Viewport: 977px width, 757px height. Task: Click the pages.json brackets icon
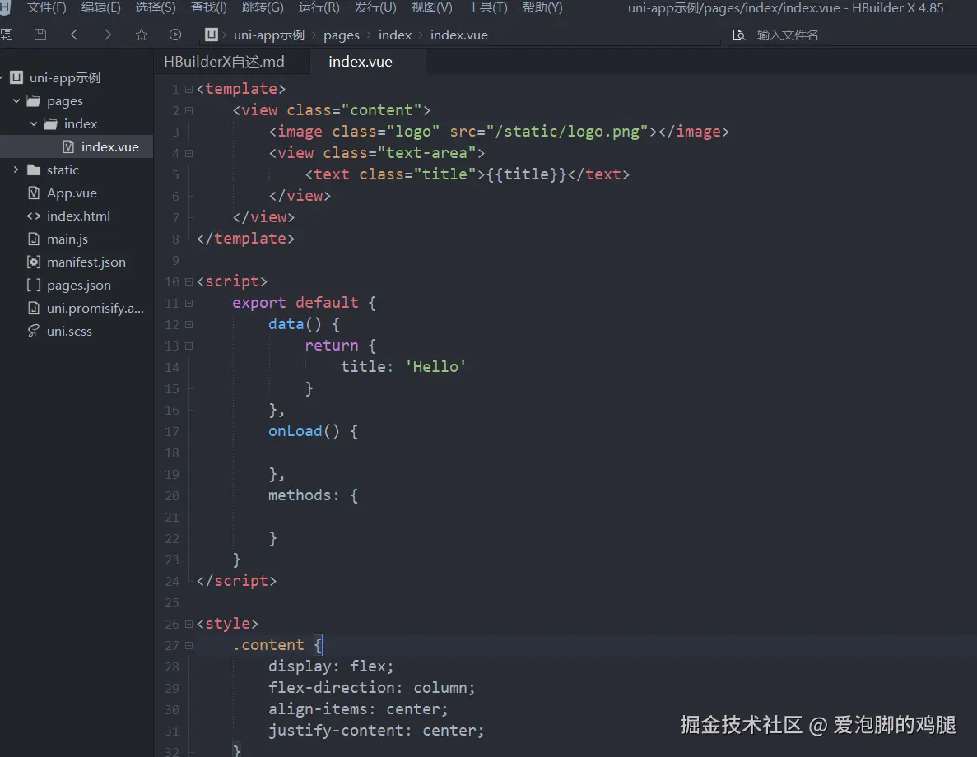tap(34, 286)
